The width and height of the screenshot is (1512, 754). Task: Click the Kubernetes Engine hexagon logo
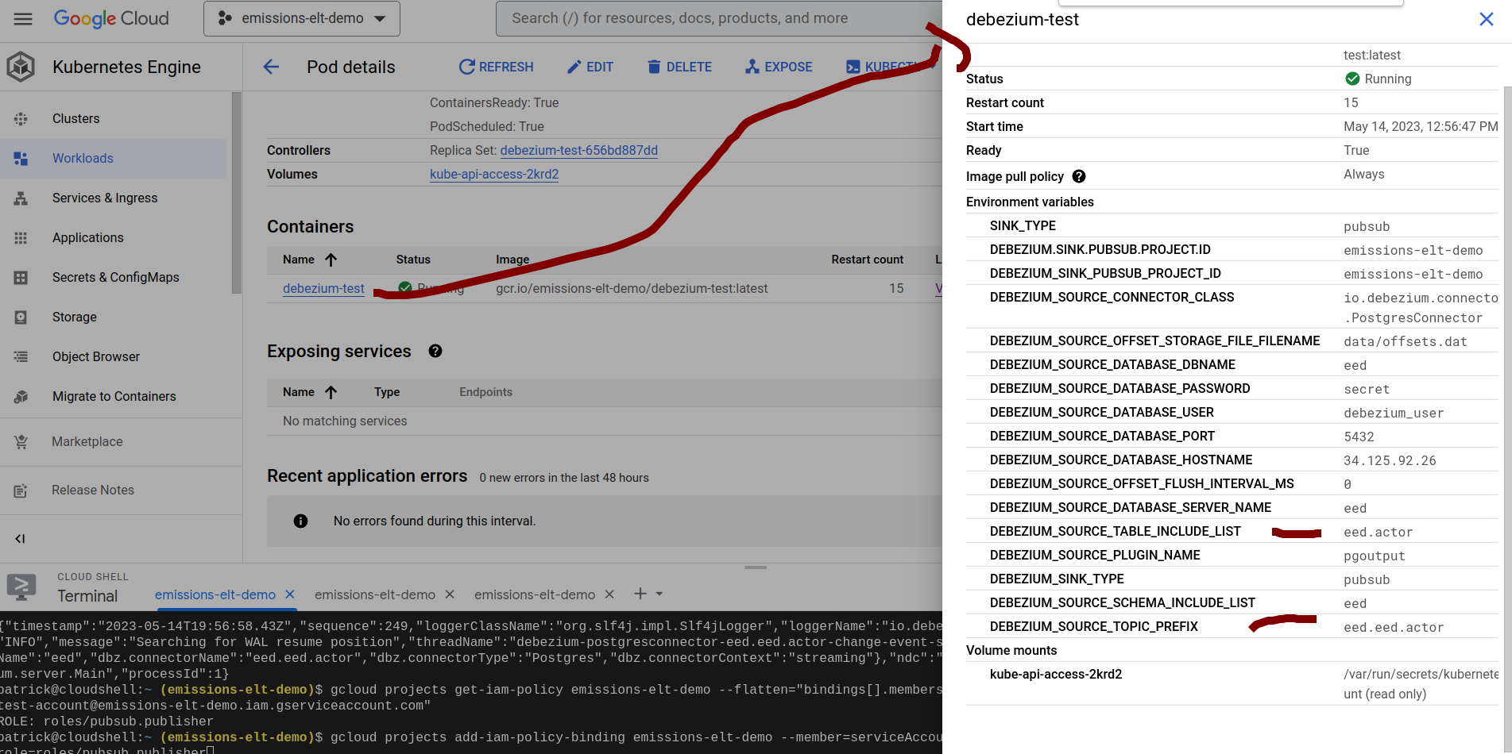21,67
